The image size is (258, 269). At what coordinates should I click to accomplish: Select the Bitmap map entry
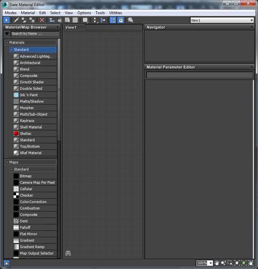(x=35, y=176)
